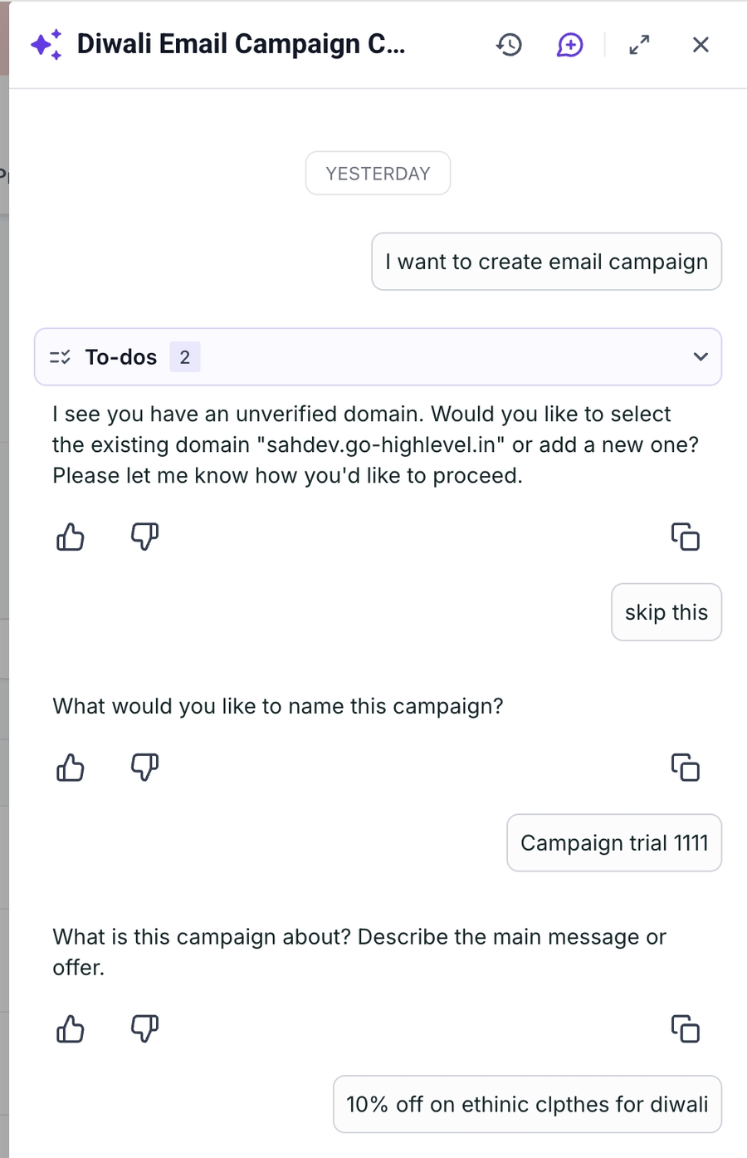Thumbs up the campaign name question
747x1158 pixels.
pos(71,768)
